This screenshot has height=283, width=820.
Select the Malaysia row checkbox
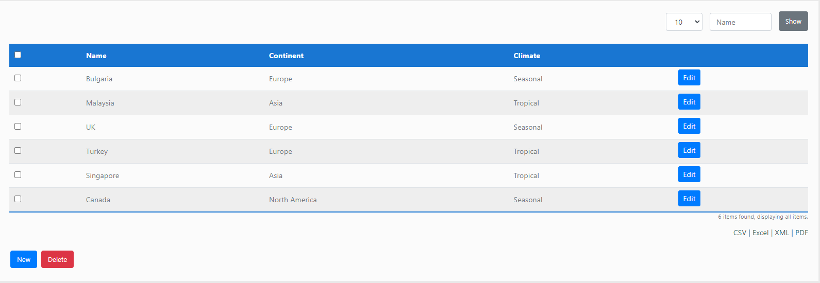(x=18, y=102)
